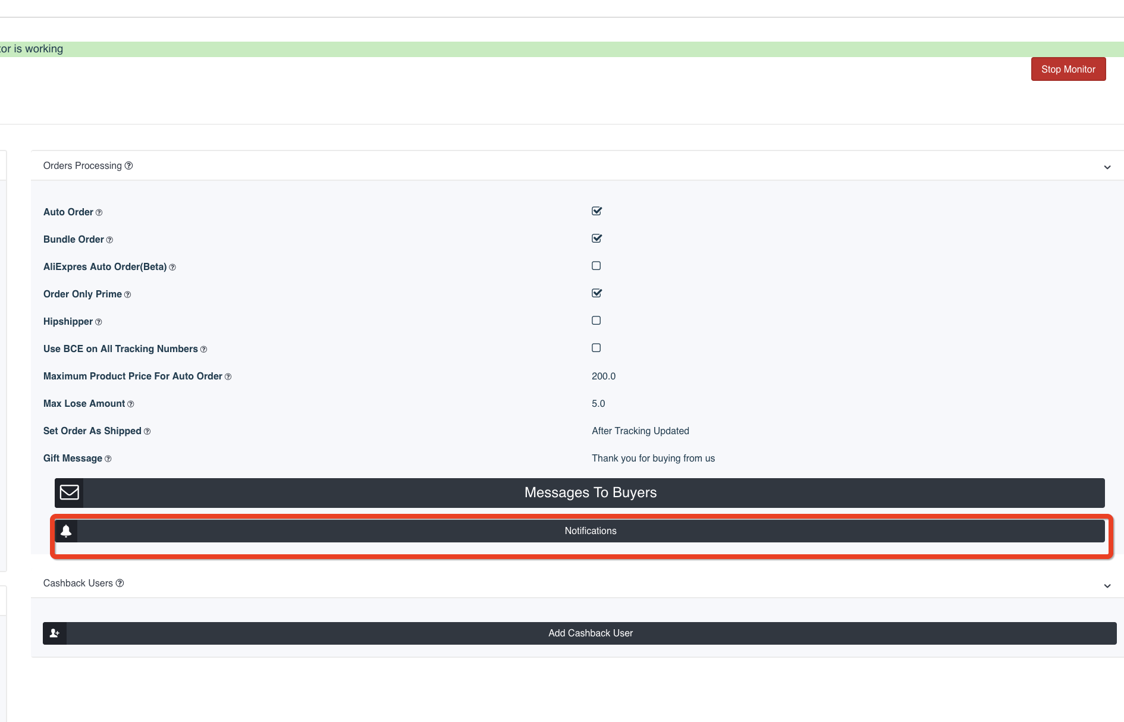
Task: Collapse the Orders Processing section chevron
Action: (x=1107, y=167)
